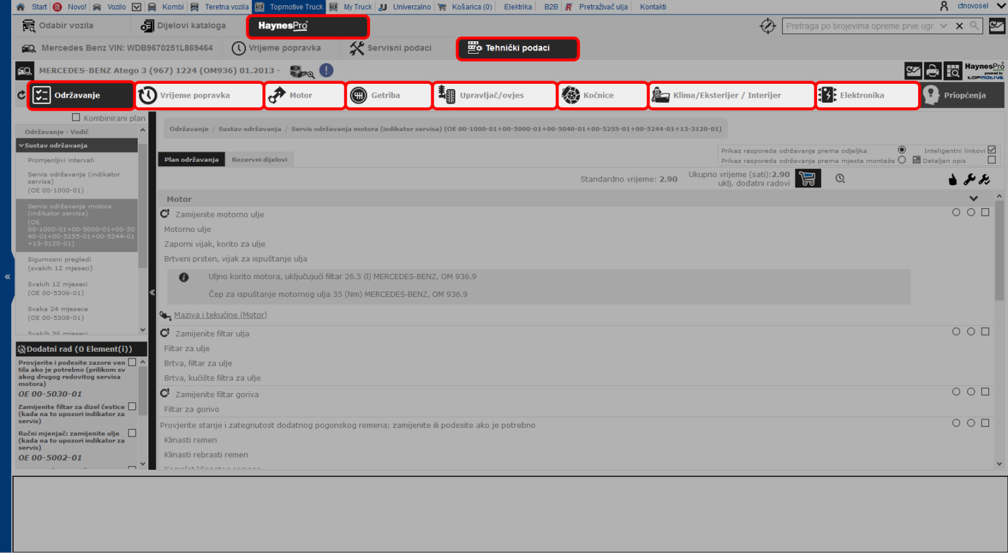
Task: Click the Start home icon
Action: (x=20, y=7)
